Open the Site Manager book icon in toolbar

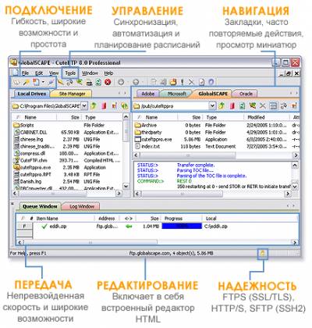point(16,83)
